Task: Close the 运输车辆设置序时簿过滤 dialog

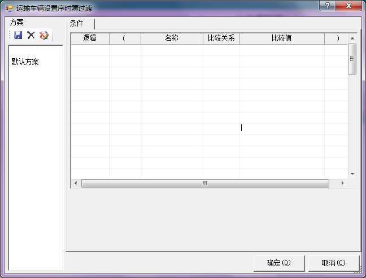Action: pos(348,6)
